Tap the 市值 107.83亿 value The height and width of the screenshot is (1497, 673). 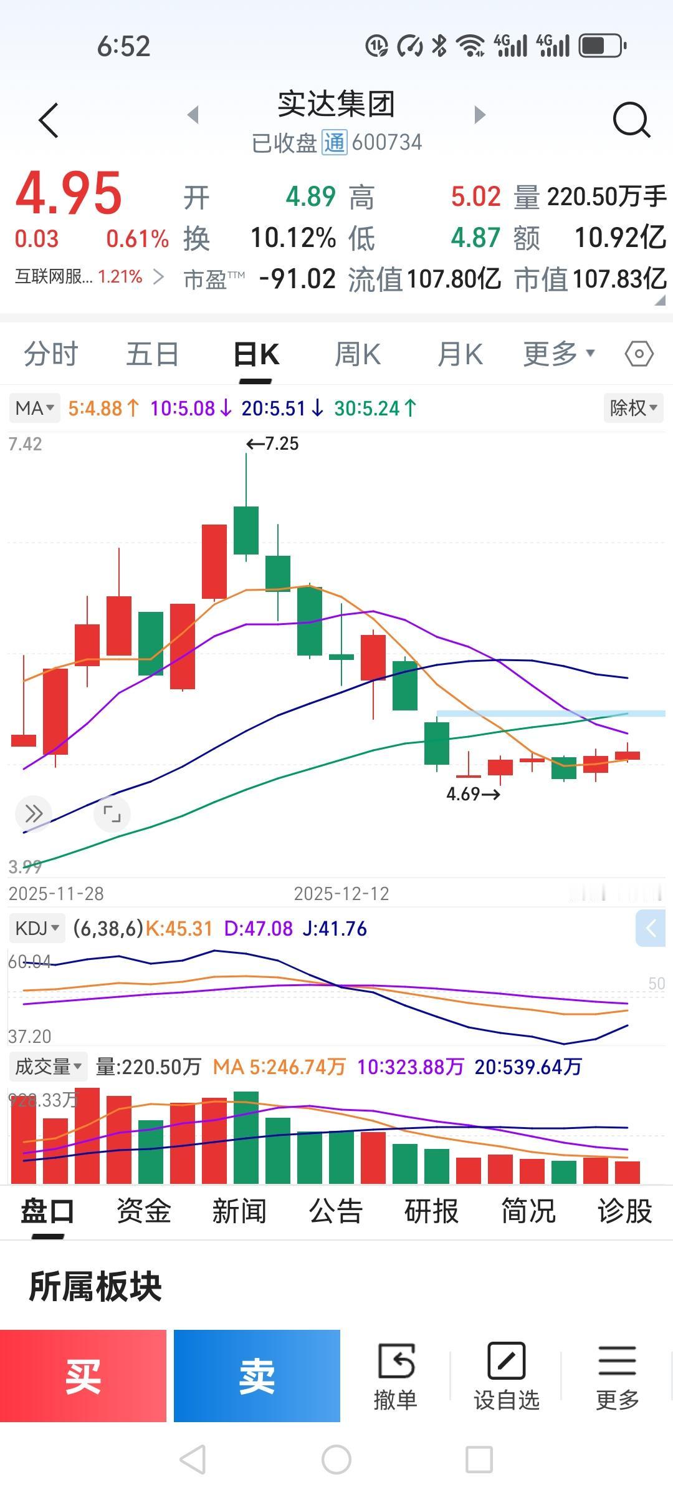pyautogui.click(x=619, y=279)
